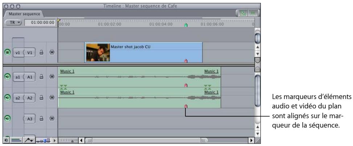The image size is (353, 146).
Task: Click the pink marker on Music 1 clip in A2
Action: 186,106
